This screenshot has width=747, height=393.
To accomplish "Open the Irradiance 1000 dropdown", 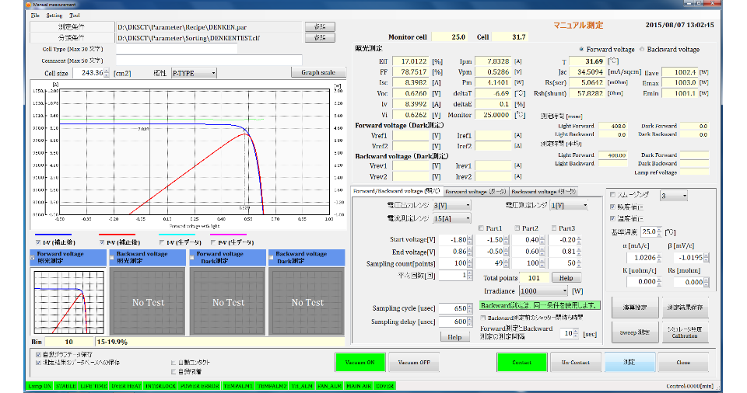I will pos(544,290).
